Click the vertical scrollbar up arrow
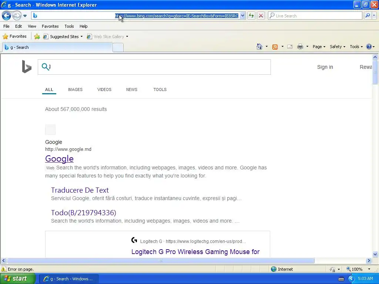This screenshot has width=379, height=284. 375,57
